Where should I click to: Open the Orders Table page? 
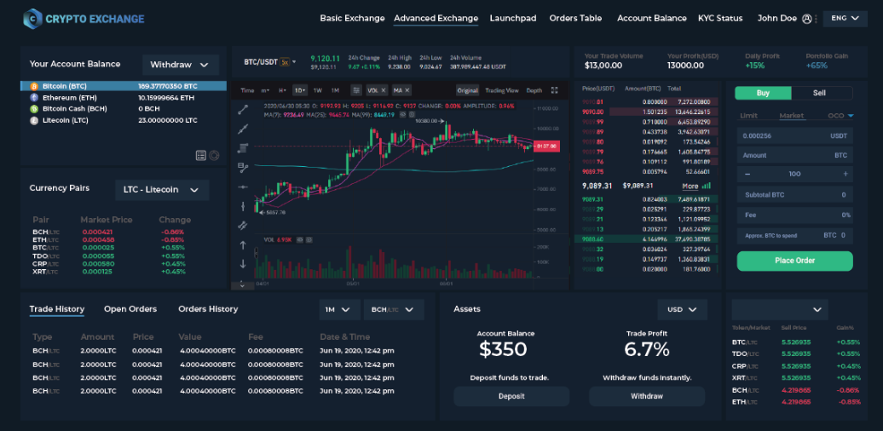click(x=575, y=18)
